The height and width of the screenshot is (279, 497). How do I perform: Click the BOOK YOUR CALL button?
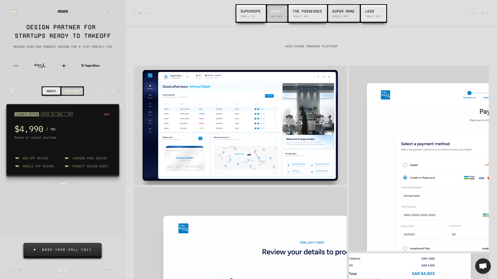(x=63, y=250)
